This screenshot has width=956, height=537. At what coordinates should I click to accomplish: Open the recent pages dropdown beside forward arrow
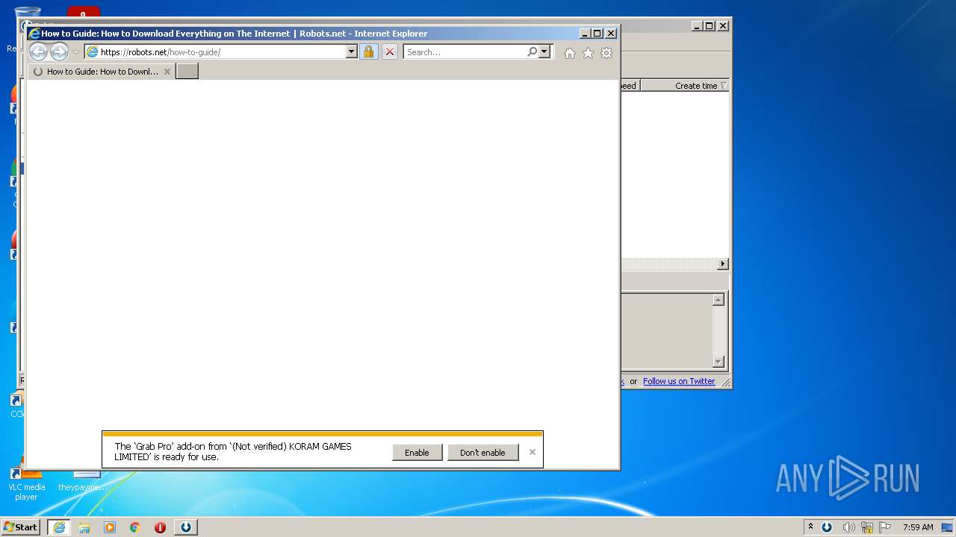coord(75,52)
